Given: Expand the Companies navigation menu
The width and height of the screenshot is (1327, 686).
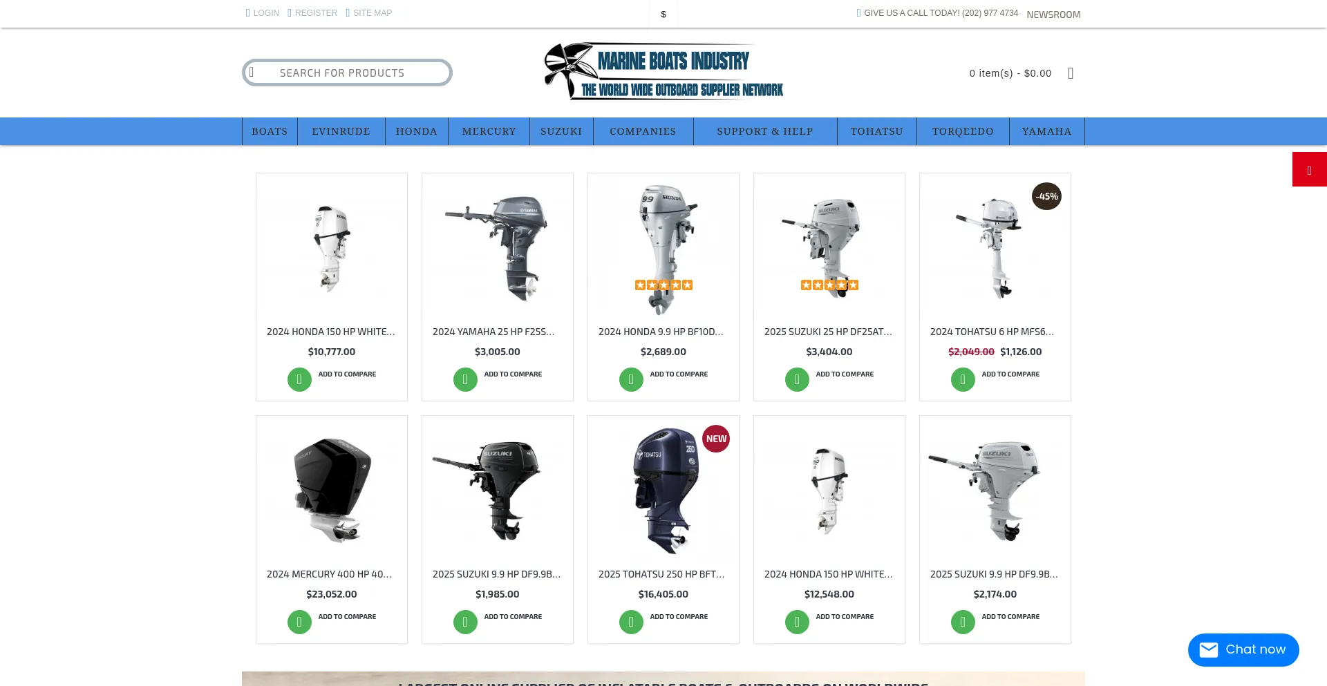Looking at the screenshot, I should pyautogui.click(x=643, y=131).
